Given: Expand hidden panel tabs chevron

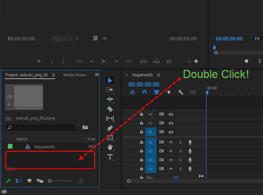Looking at the screenshot, I should click(97, 75).
